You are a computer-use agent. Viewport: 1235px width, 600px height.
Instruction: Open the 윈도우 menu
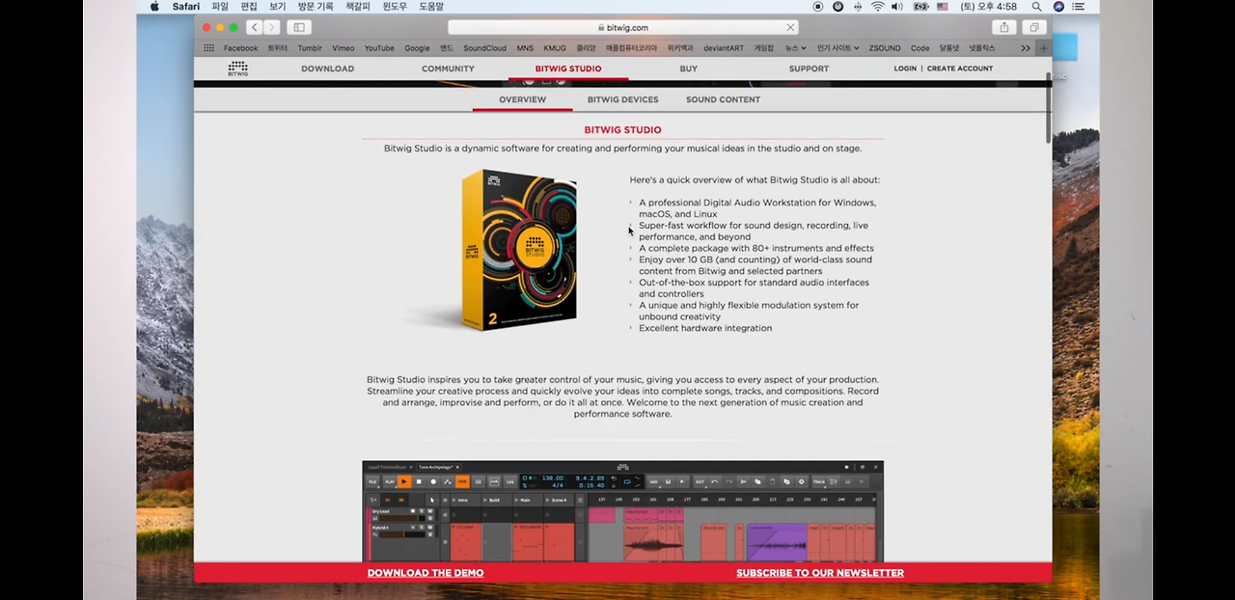pyautogui.click(x=395, y=7)
